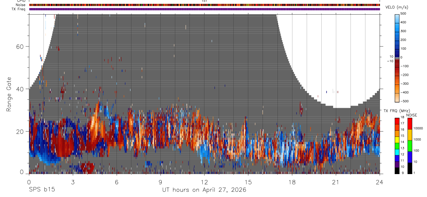Click the UT hour tick label 9
This screenshot has width=427, height=197.
pos(161,182)
